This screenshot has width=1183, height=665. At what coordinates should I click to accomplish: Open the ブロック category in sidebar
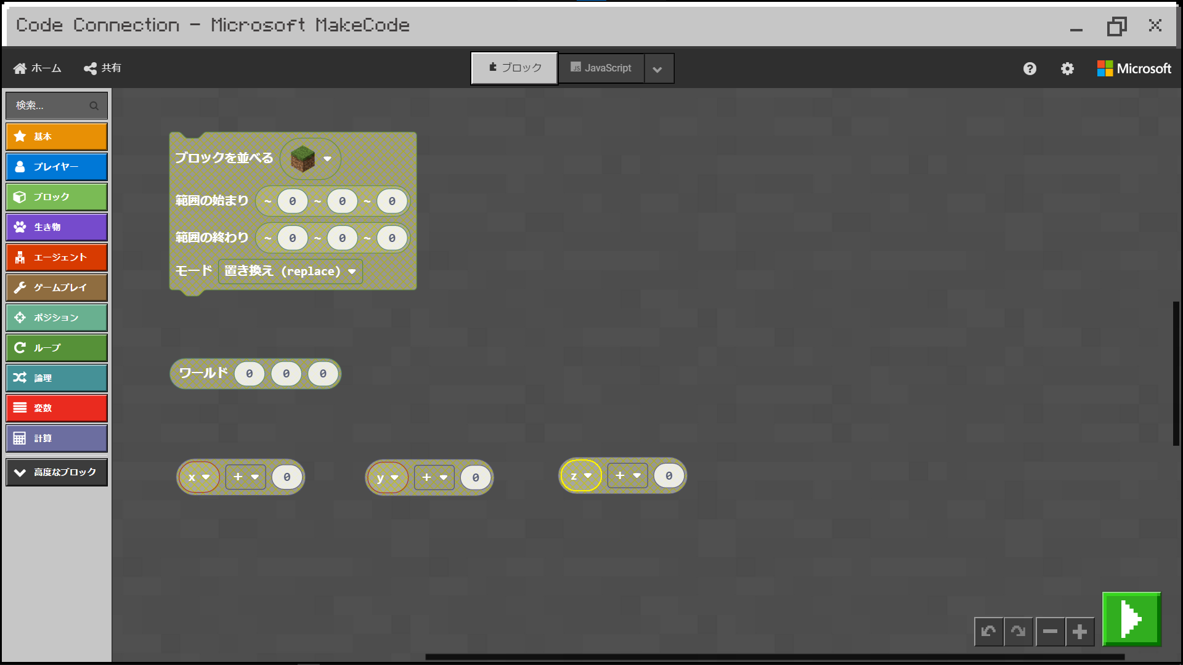[57, 197]
